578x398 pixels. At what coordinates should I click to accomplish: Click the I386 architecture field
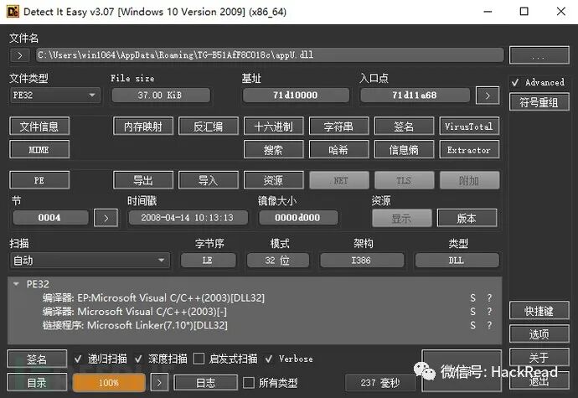pyautogui.click(x=362, y=261)
